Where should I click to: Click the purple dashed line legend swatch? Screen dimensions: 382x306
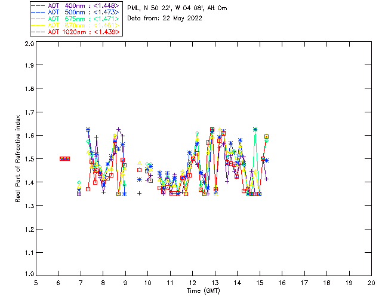click(x=38, y=5)
